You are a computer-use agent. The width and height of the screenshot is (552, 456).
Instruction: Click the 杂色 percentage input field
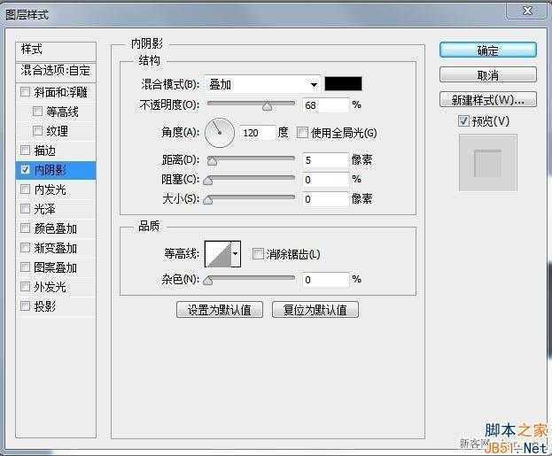(x=326, y=280)
